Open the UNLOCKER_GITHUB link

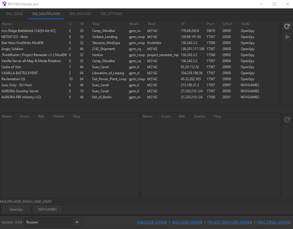(152, 222)
